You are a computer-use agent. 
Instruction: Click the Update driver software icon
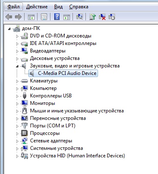coord(93,17)
